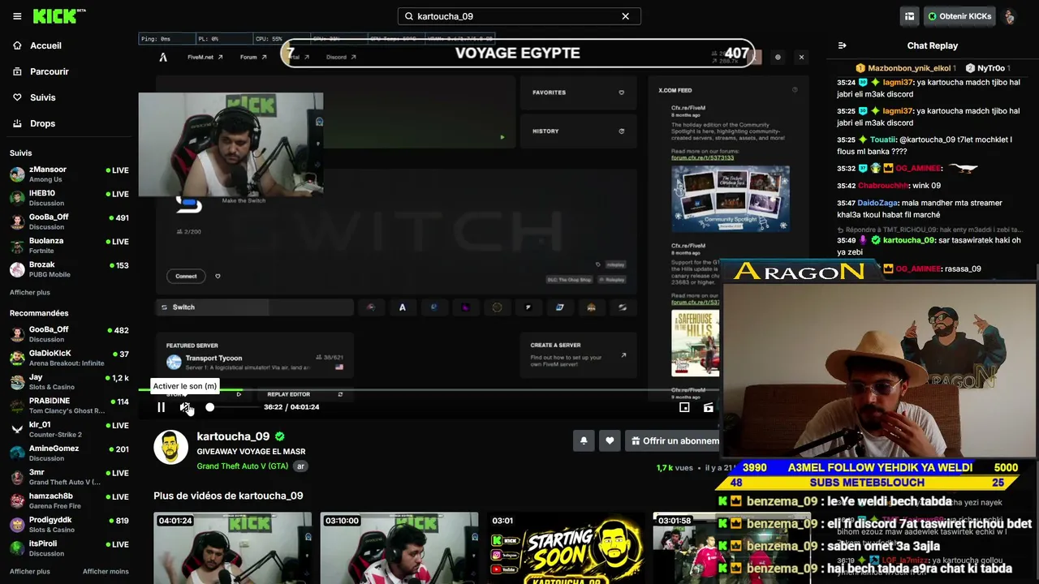This screenshot has height=584, width=1039.
Task: Open the Starting Soon video thumbnail
Action: (566, 547)
